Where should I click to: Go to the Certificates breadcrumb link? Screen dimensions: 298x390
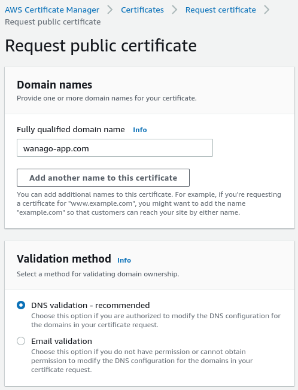click(142, 10)
